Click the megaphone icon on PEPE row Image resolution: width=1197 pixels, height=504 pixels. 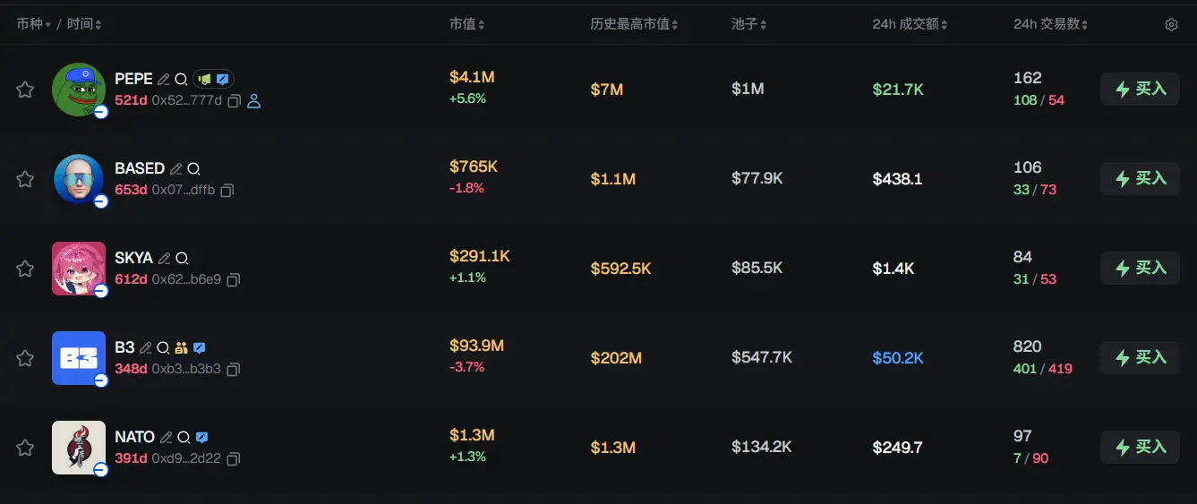tap(203, 80)
